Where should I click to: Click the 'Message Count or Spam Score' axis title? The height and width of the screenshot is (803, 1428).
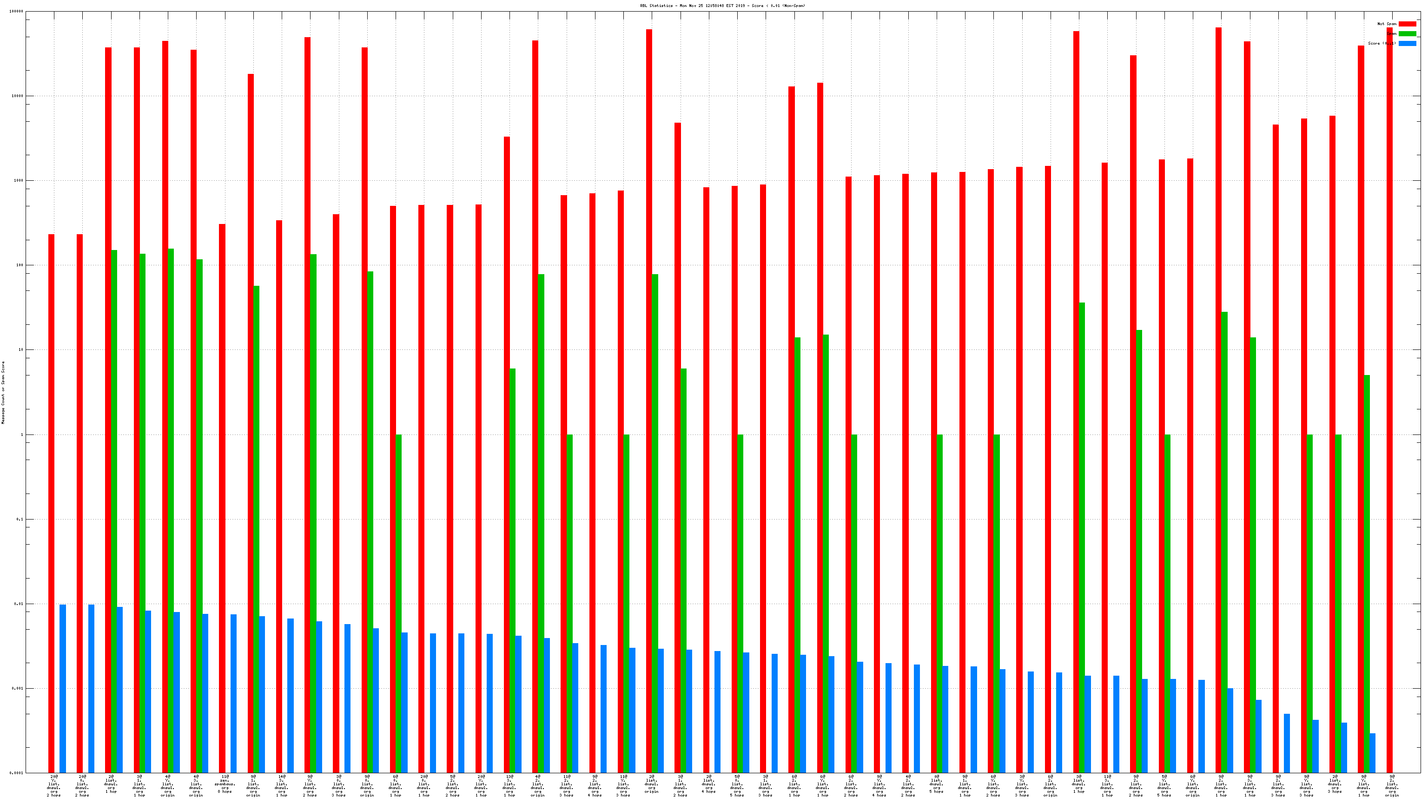(x=3, y=392)
